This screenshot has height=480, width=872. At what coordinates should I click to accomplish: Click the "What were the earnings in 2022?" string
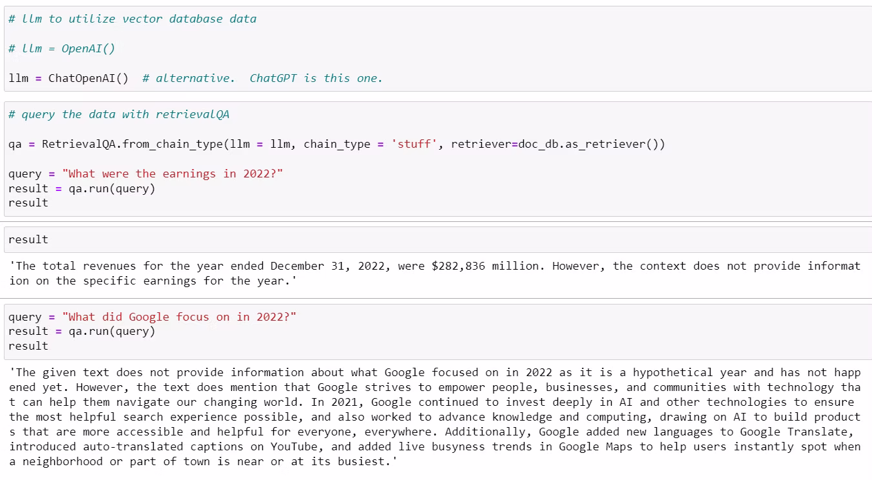(x=172, y=174)
